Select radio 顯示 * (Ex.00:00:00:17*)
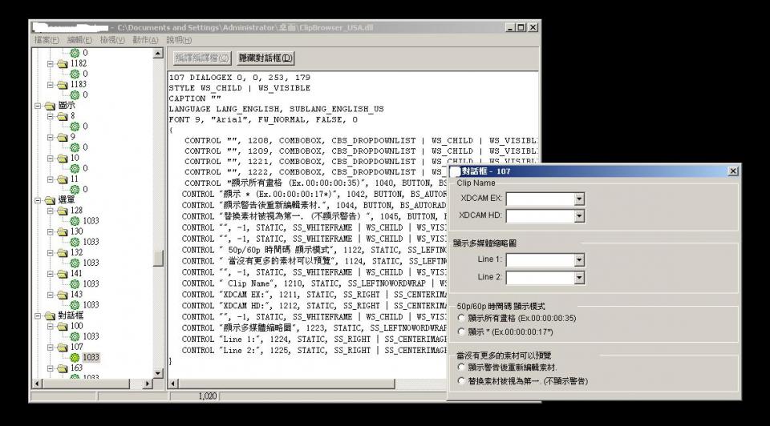 click(461, 332)
